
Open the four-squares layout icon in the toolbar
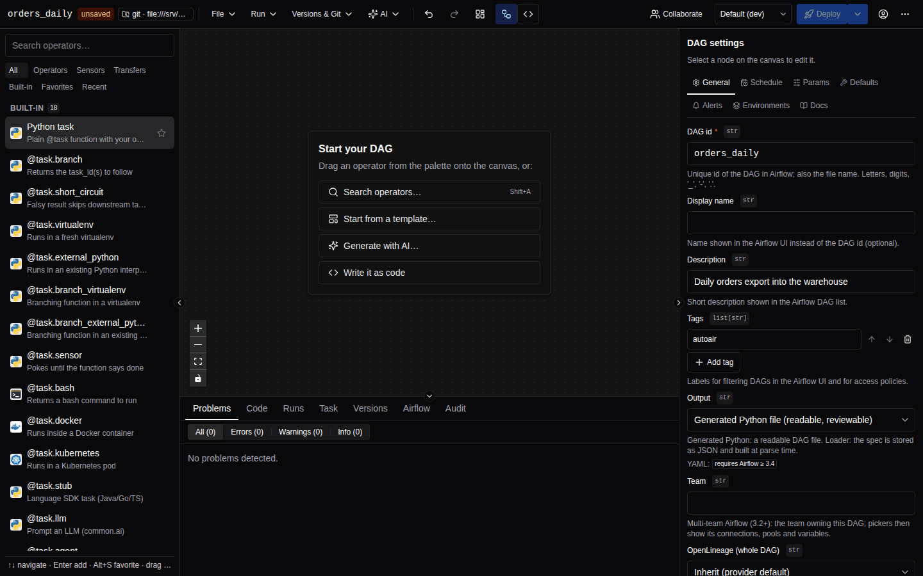click(480, 14)
